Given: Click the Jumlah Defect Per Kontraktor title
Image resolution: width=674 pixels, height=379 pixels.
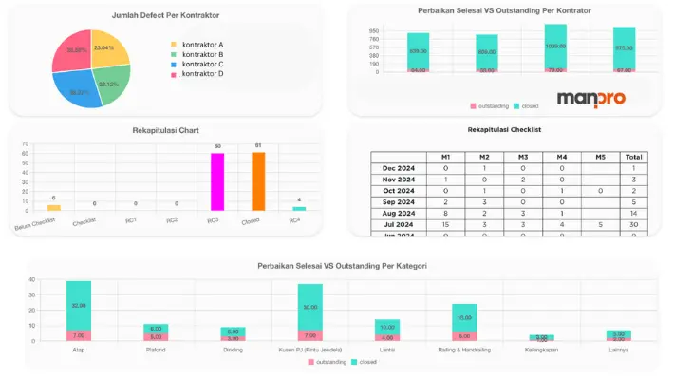Looking at the screenshot, I should pos(165,15).
